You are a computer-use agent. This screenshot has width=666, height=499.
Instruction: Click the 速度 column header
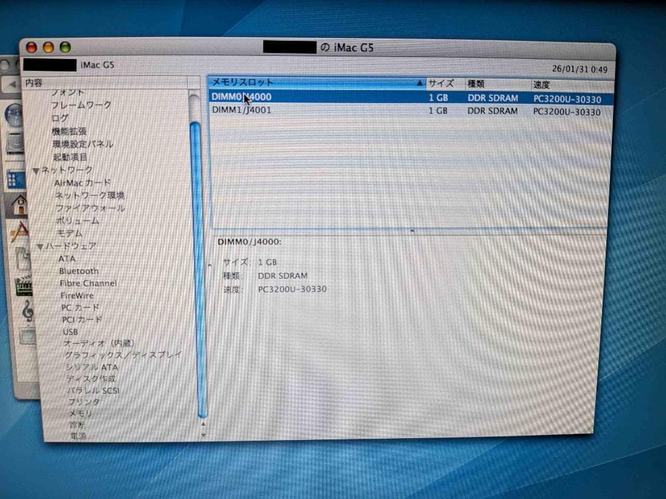click(541, 85)
